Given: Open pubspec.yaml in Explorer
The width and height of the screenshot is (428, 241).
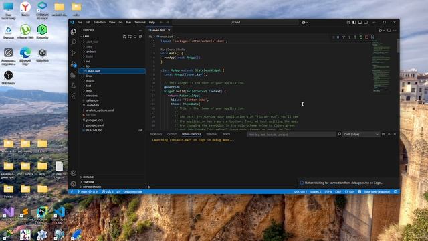Looking at the screenshot, I should 112,125.
